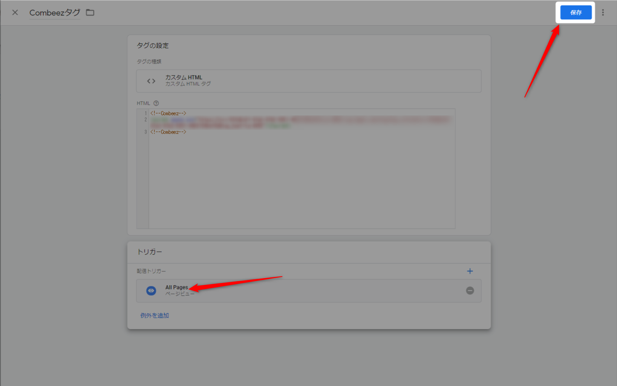The height and width of the screenshot is (386, 617).
Task: Open the HTML help question mark icon
Action: (x=156, y=103)
